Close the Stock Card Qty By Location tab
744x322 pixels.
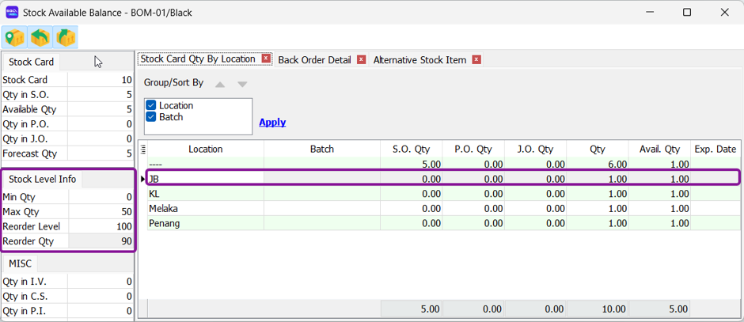click(x=266, y=59)
